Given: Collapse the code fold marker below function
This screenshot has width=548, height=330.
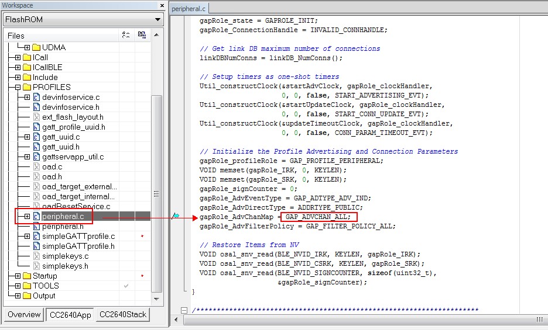Looking at the screenshot, I should [184, 310].
